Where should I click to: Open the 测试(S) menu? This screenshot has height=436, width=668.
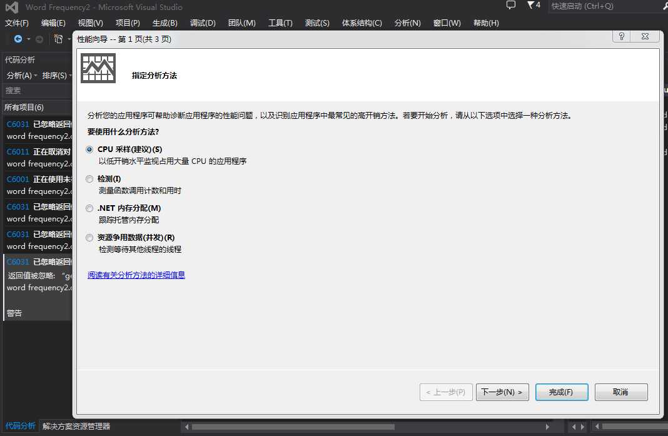(317, 23)
